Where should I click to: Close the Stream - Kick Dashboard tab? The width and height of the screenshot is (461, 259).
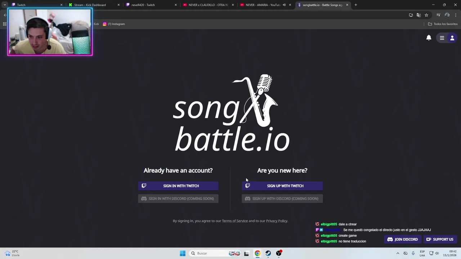tap(118, 5)
